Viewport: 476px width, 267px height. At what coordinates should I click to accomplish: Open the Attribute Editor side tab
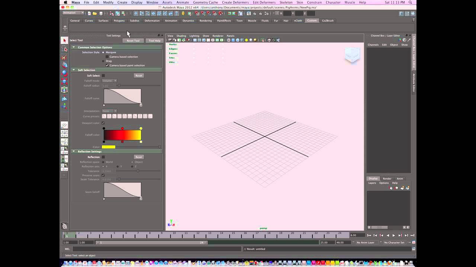tap(414, 83)
